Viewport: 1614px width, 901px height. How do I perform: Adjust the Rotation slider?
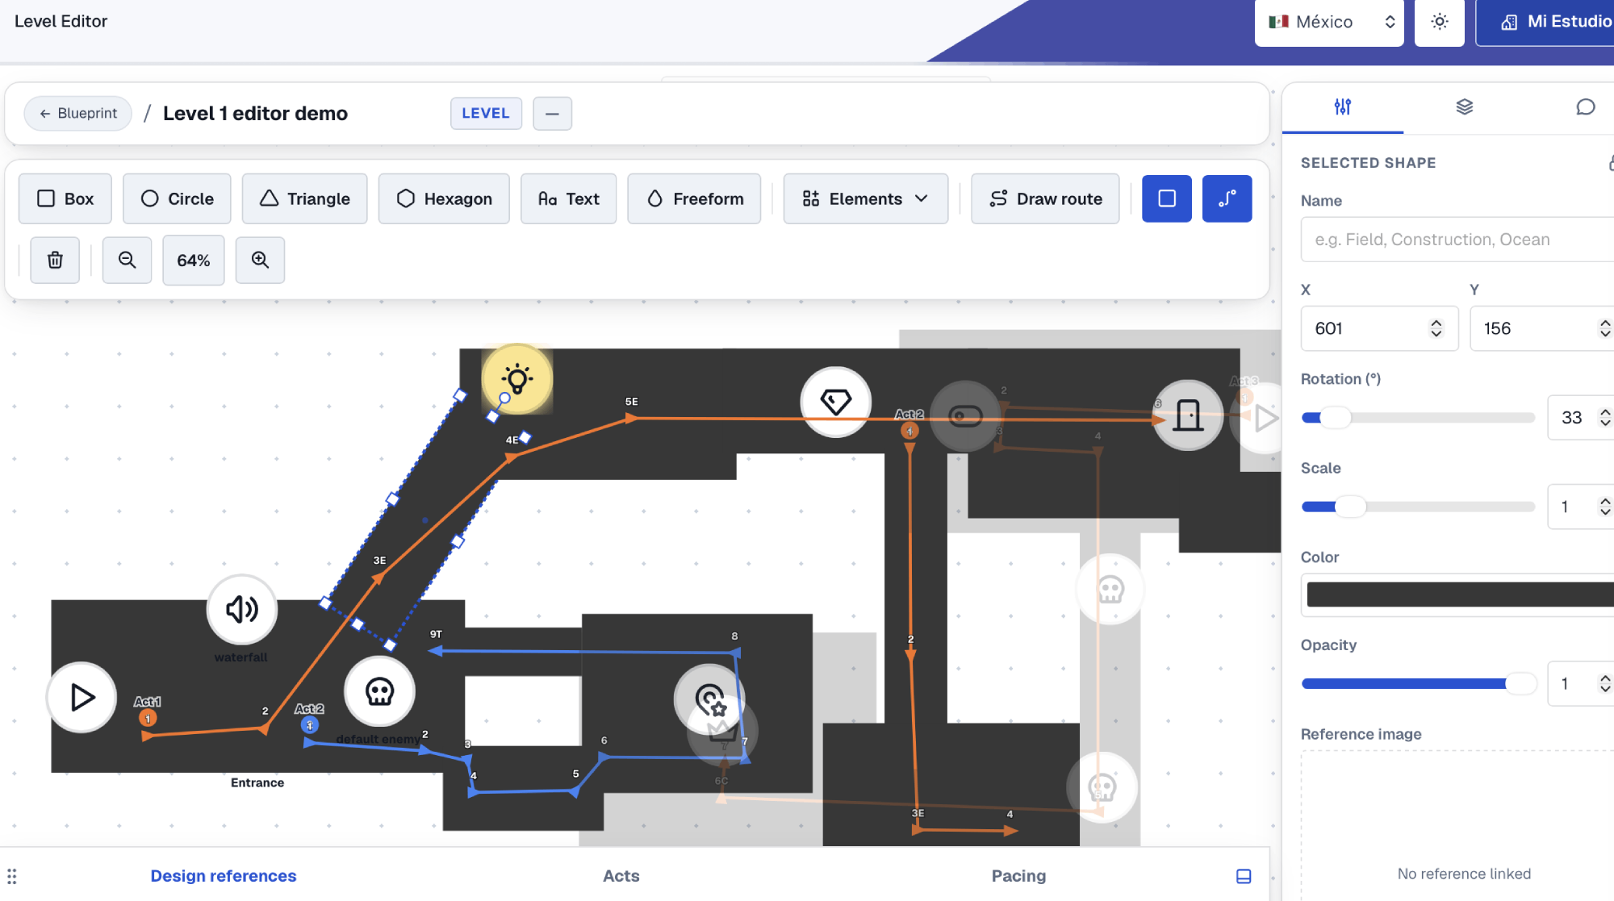tap(1418, 418)
